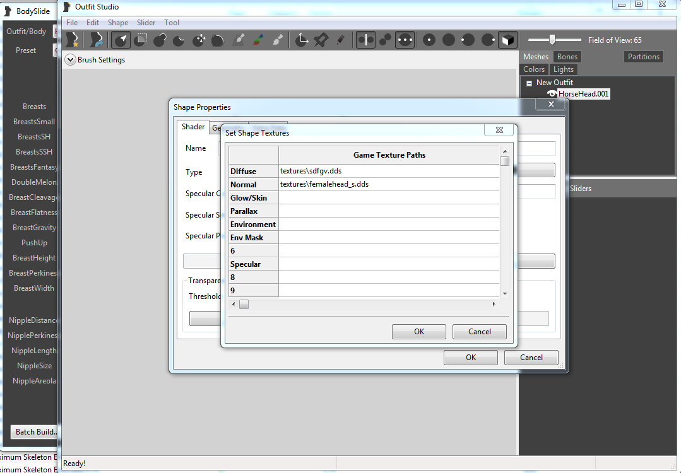Select the HorseHead.001 mesh entry

click(583, 94)
